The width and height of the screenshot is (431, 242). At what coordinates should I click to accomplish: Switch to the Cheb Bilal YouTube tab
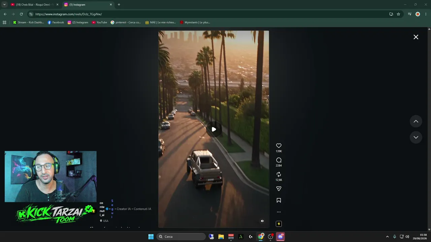(x=34, y=5)
